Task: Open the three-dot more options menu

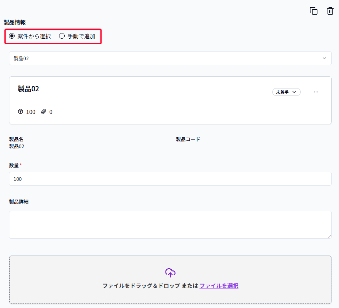Action: click(316, 92)
